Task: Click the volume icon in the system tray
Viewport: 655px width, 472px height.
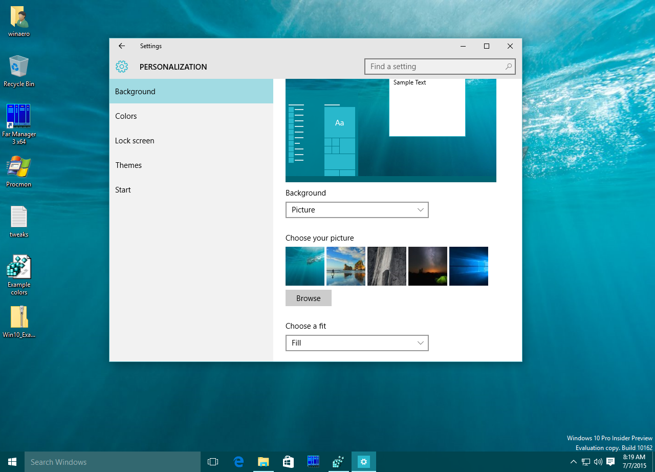Action: pyautogui.click(x=600, y=462)
